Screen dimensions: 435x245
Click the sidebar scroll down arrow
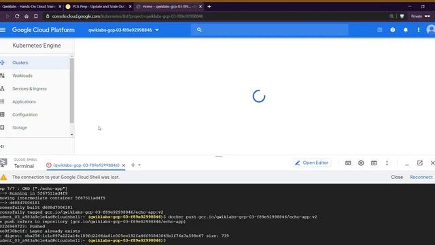[72, 135]
